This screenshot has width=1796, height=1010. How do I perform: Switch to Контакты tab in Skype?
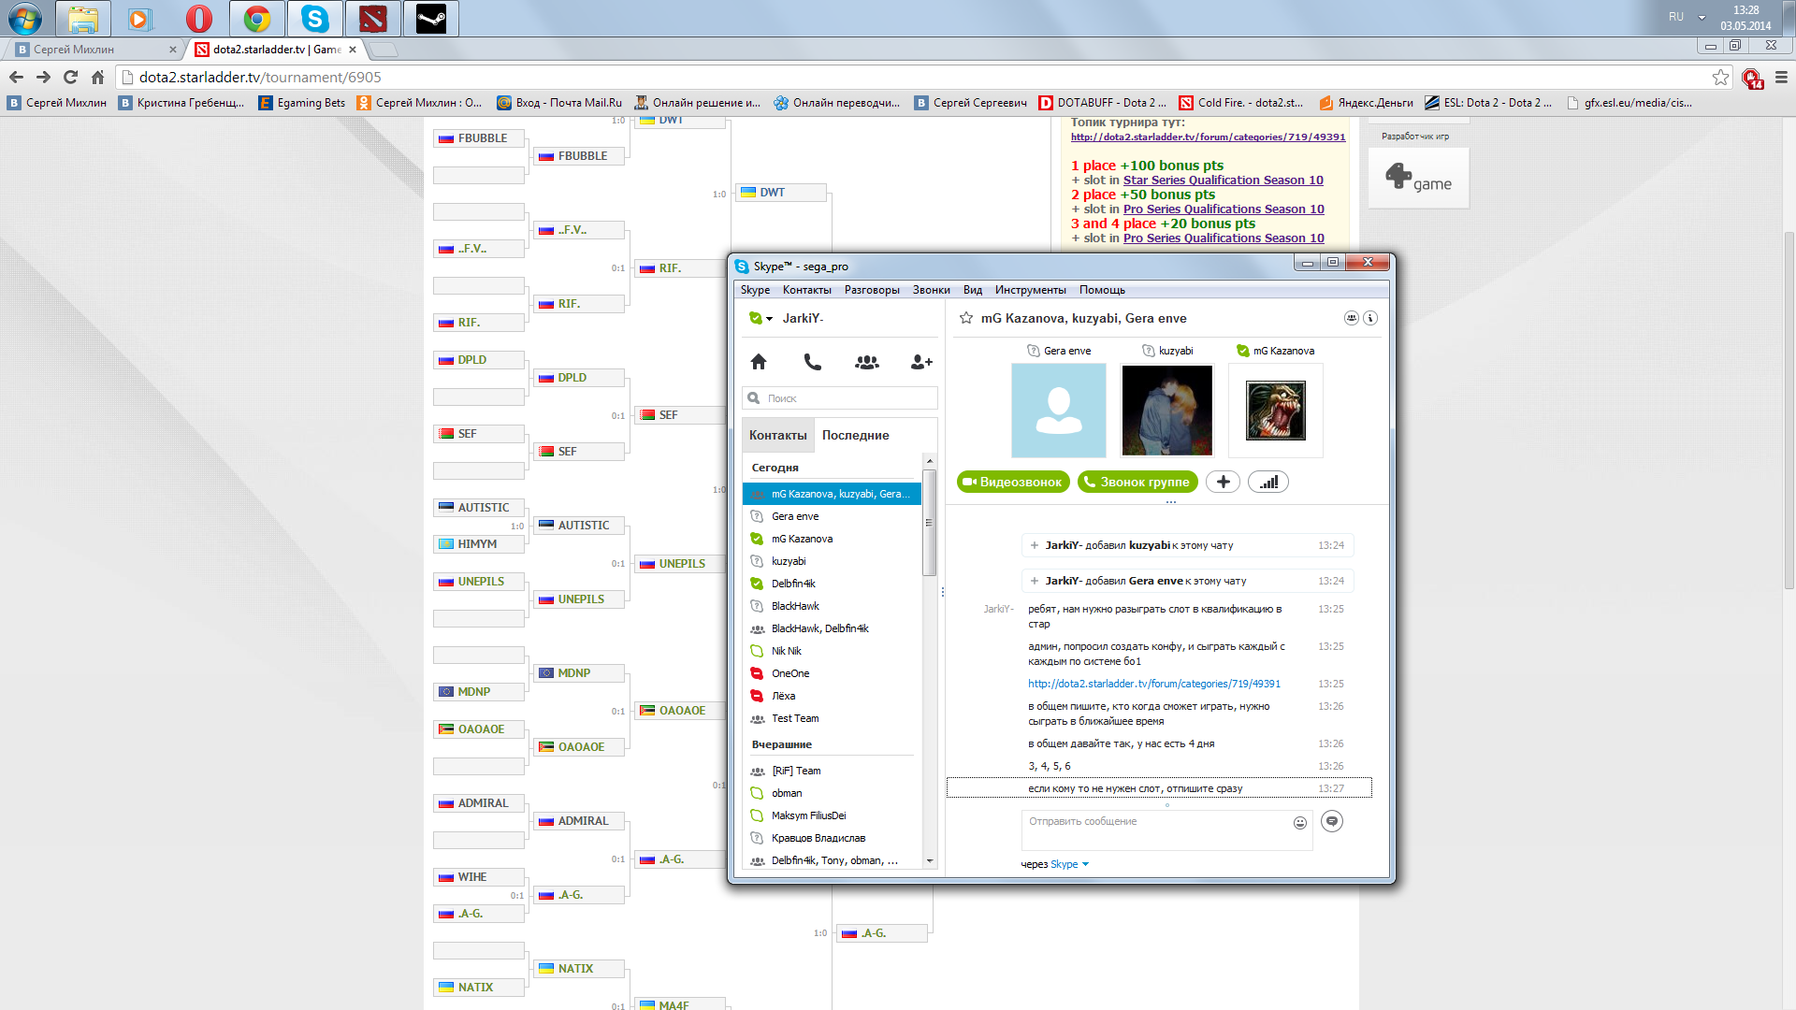click(x=777, y=435)
